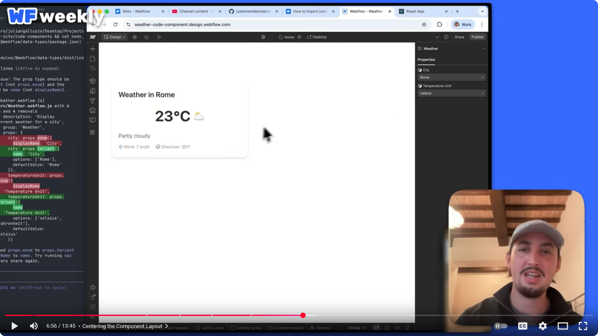Screen dimensions: 598x336
Task: Click the Preview play icon in Webflow toolbar
Action: 159,37
